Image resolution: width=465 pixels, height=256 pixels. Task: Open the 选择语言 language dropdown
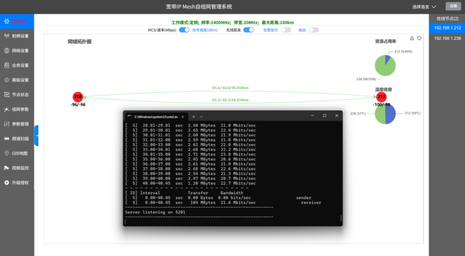click(424, 7)
